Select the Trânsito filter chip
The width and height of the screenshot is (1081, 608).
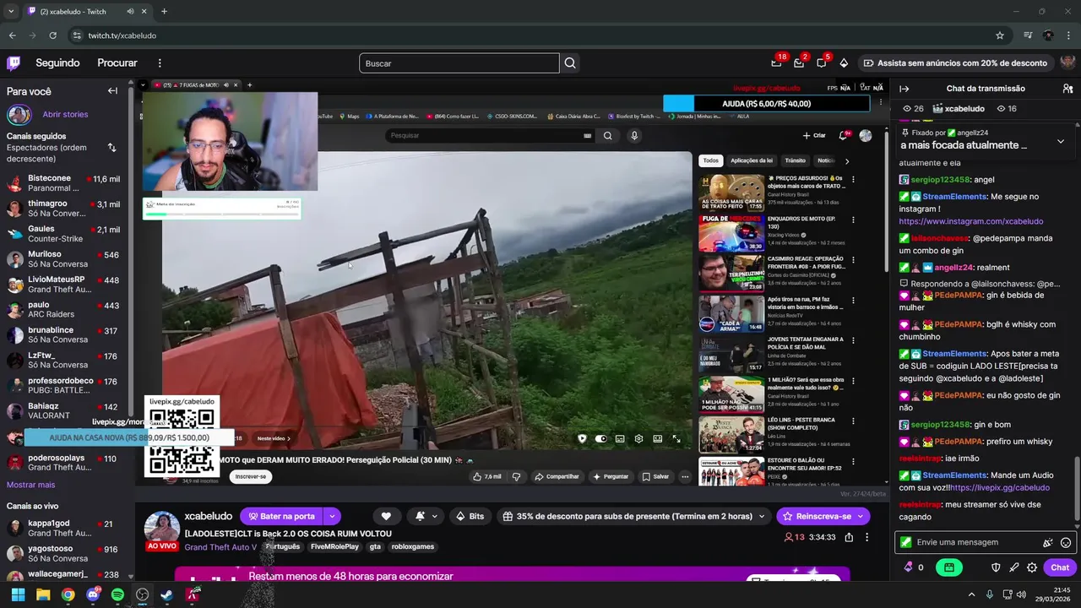[796, 160]
